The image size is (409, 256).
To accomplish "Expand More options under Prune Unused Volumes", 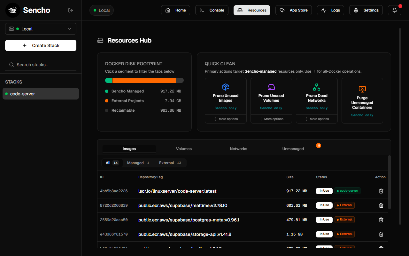I will click(271, 119).
